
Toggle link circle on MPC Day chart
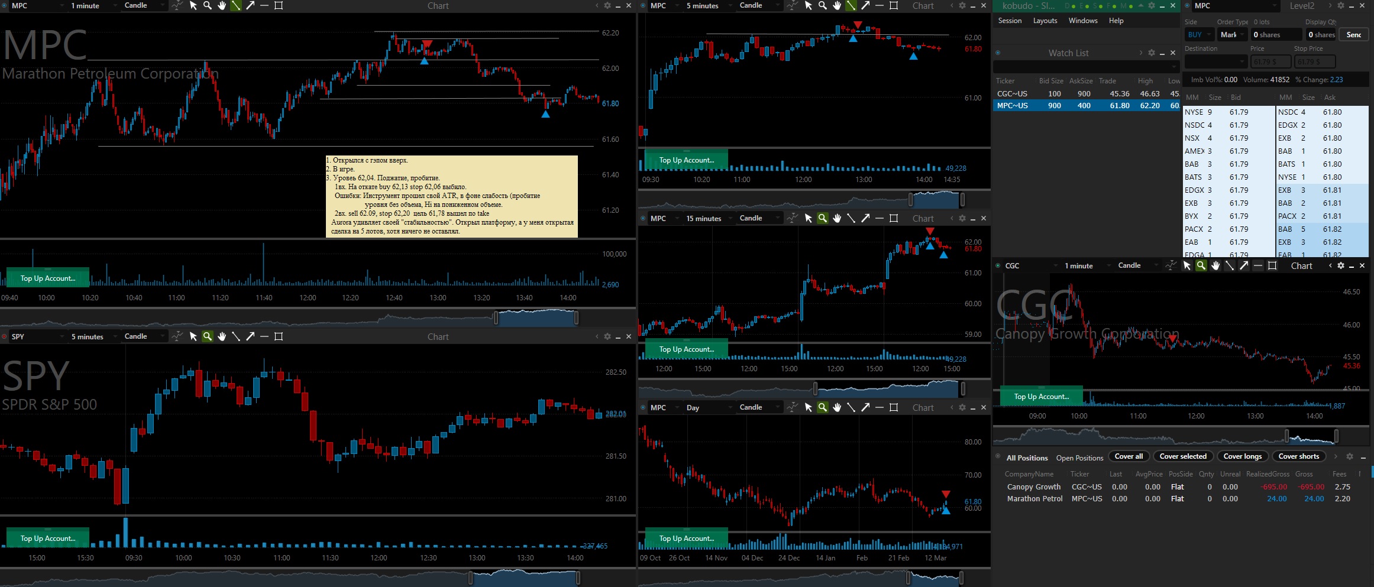pyautogui.click(x=643, y=407)
